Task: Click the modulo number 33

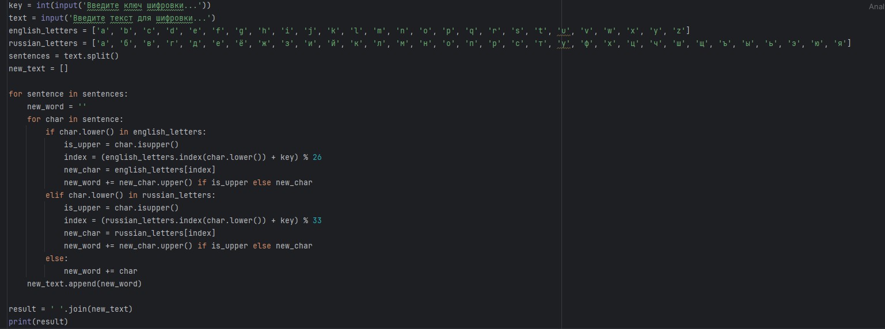Action: 317,220
